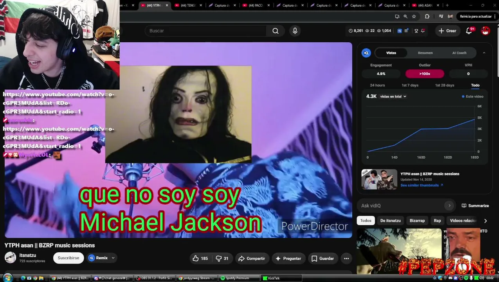Open Windows Start button

7,278
